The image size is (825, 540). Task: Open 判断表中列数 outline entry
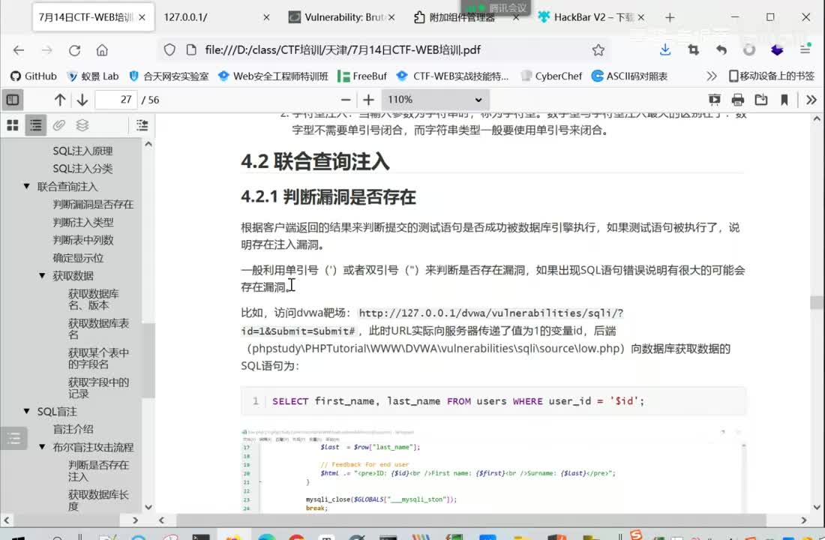click(83, 240)
